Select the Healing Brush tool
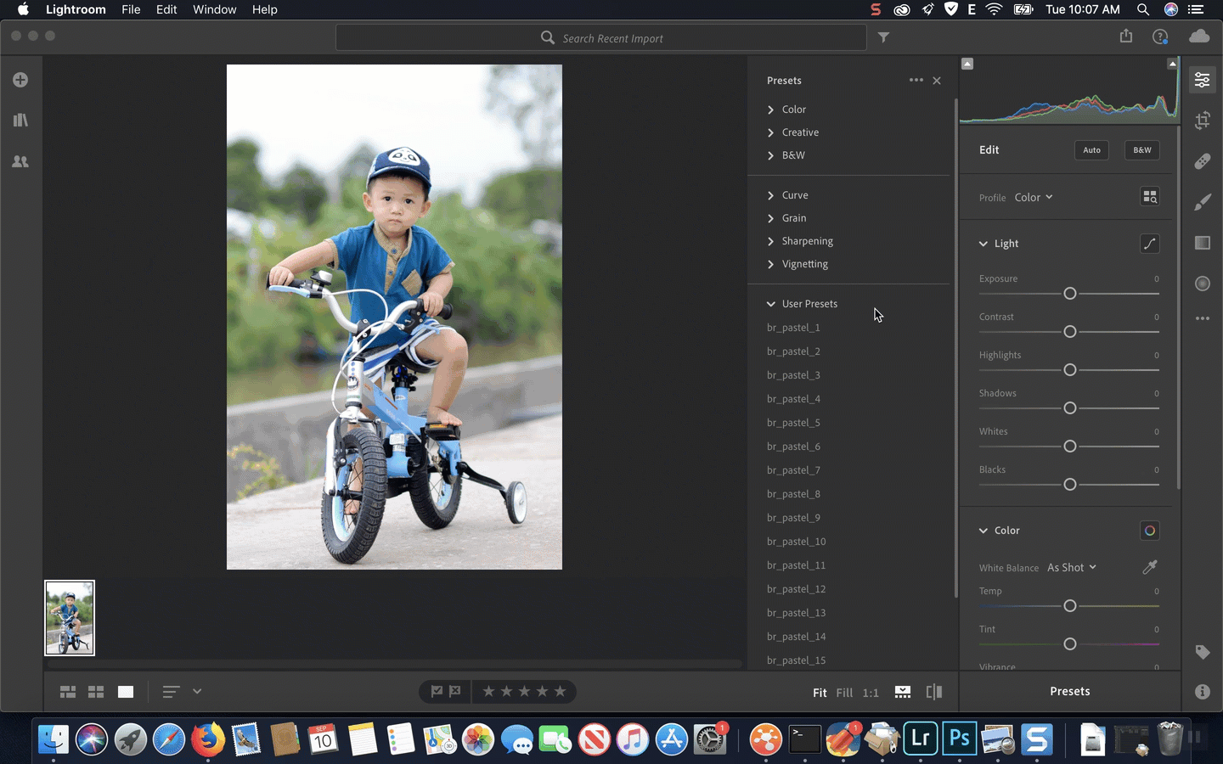 click(1202, 161)
